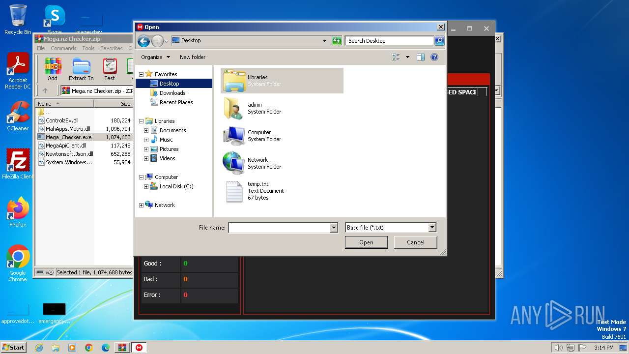This screenshot has width=629, height=354.
Task: Sort WinRAR list by Name column
Action: tap(65, 104)
